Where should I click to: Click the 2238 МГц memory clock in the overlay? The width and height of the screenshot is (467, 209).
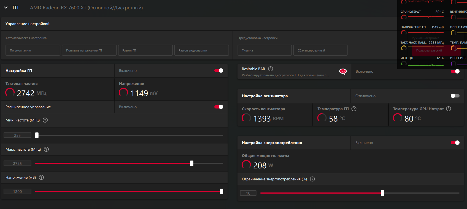[x=436, y=43]
